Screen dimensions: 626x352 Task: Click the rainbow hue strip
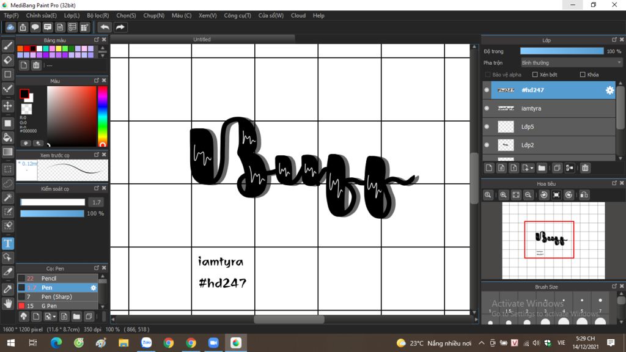[x=102, y=117]
